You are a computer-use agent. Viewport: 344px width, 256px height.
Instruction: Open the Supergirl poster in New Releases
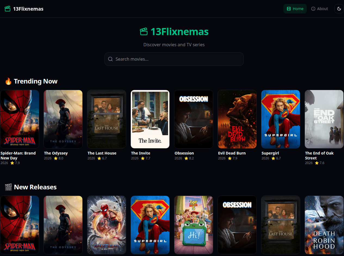tap(150, 225)
